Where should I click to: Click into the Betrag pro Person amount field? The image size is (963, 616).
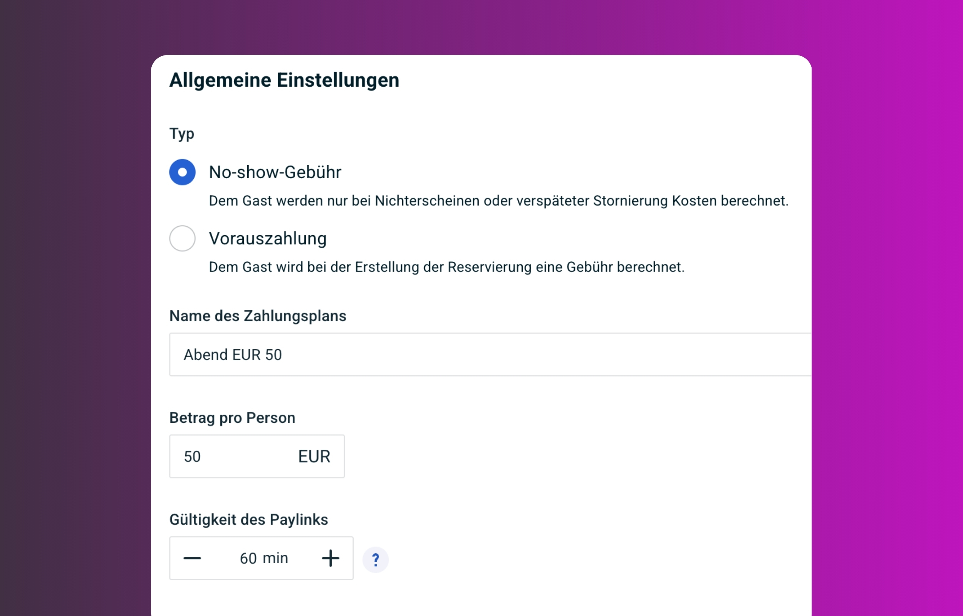[232, 456]
